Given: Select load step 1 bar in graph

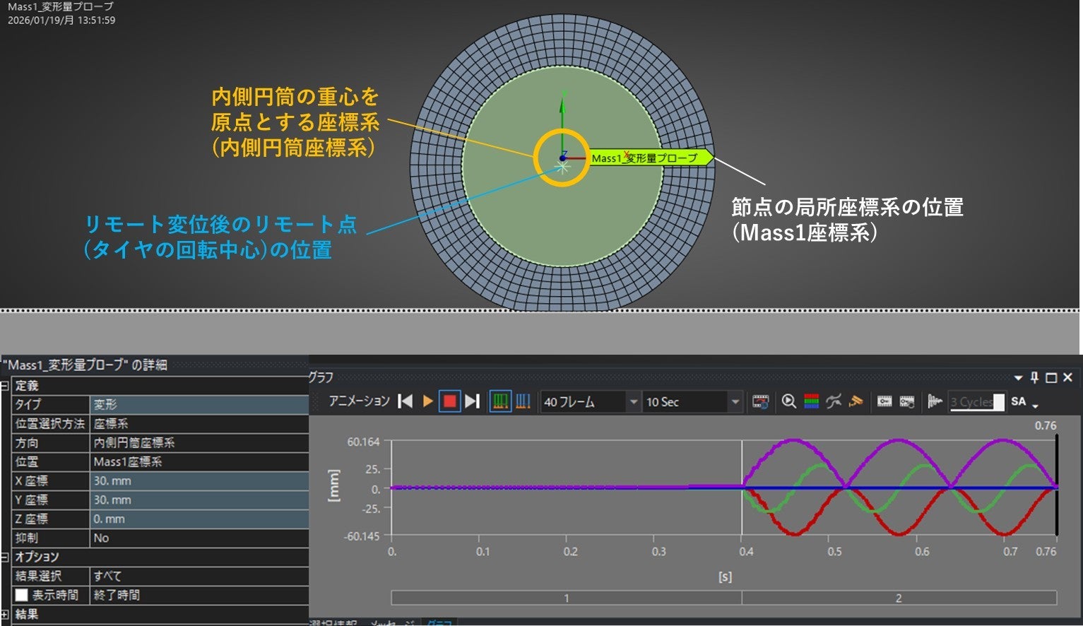Looking at the screenshot, I should pyautogui.click(x=567, y=598).
